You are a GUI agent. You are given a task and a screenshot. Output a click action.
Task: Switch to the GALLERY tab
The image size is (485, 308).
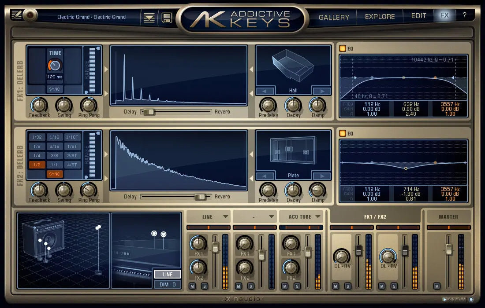(334, 17)
